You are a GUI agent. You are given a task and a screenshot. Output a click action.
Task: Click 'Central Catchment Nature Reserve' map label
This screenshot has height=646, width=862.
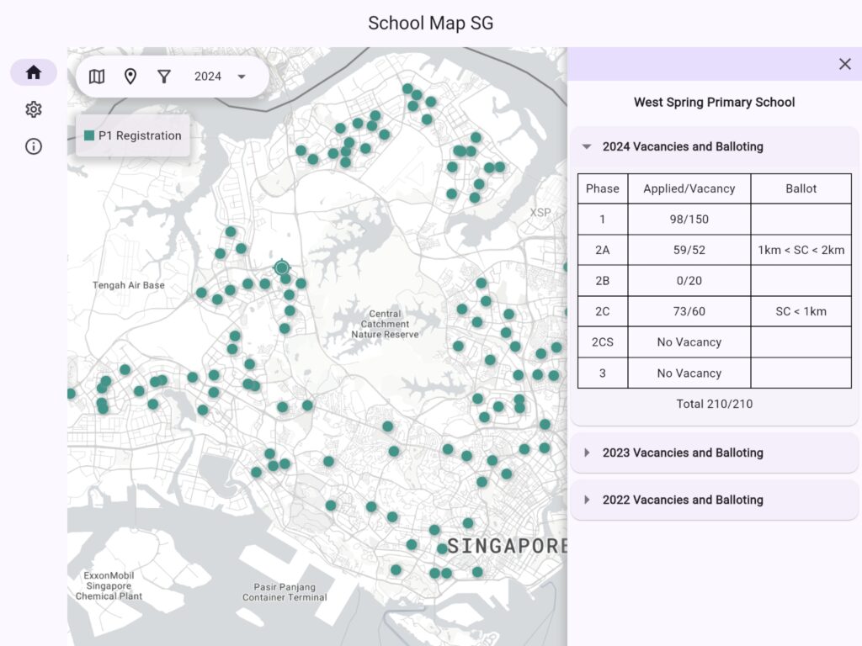pos(385,324)
